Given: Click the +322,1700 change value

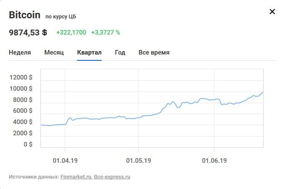Looking at the screenshot, I should pos(71,32).
